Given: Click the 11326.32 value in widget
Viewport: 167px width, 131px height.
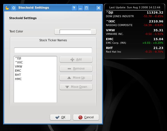Looking at the screenshot, I should pos(155,12).
